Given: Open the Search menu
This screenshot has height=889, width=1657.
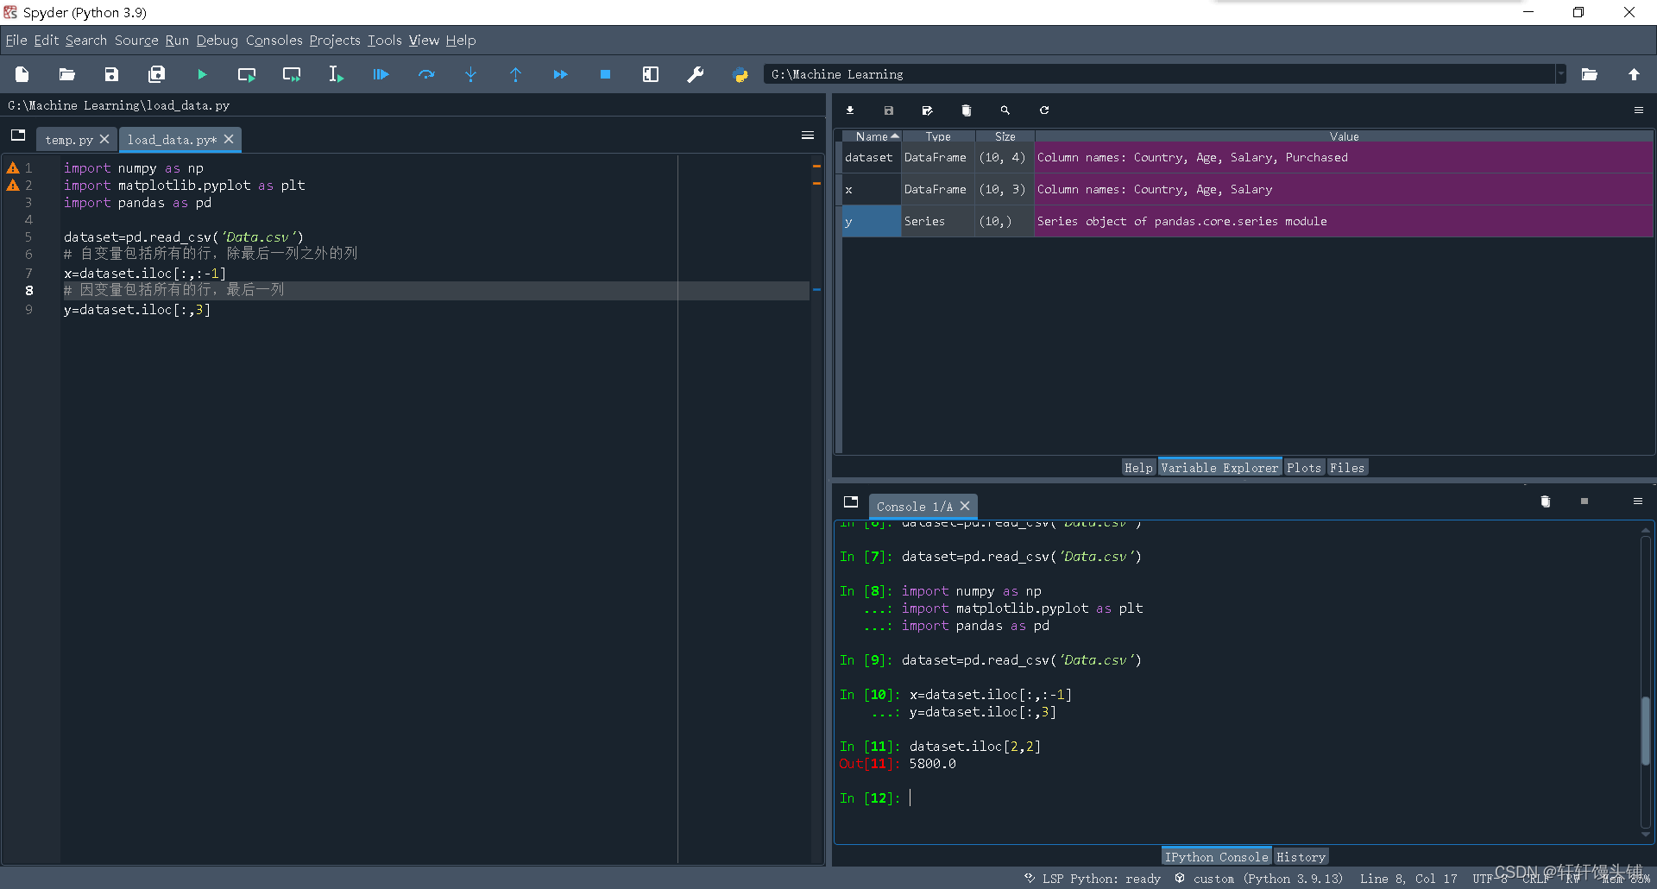Looking at the screenshot, I should click(x=86, y=41).
